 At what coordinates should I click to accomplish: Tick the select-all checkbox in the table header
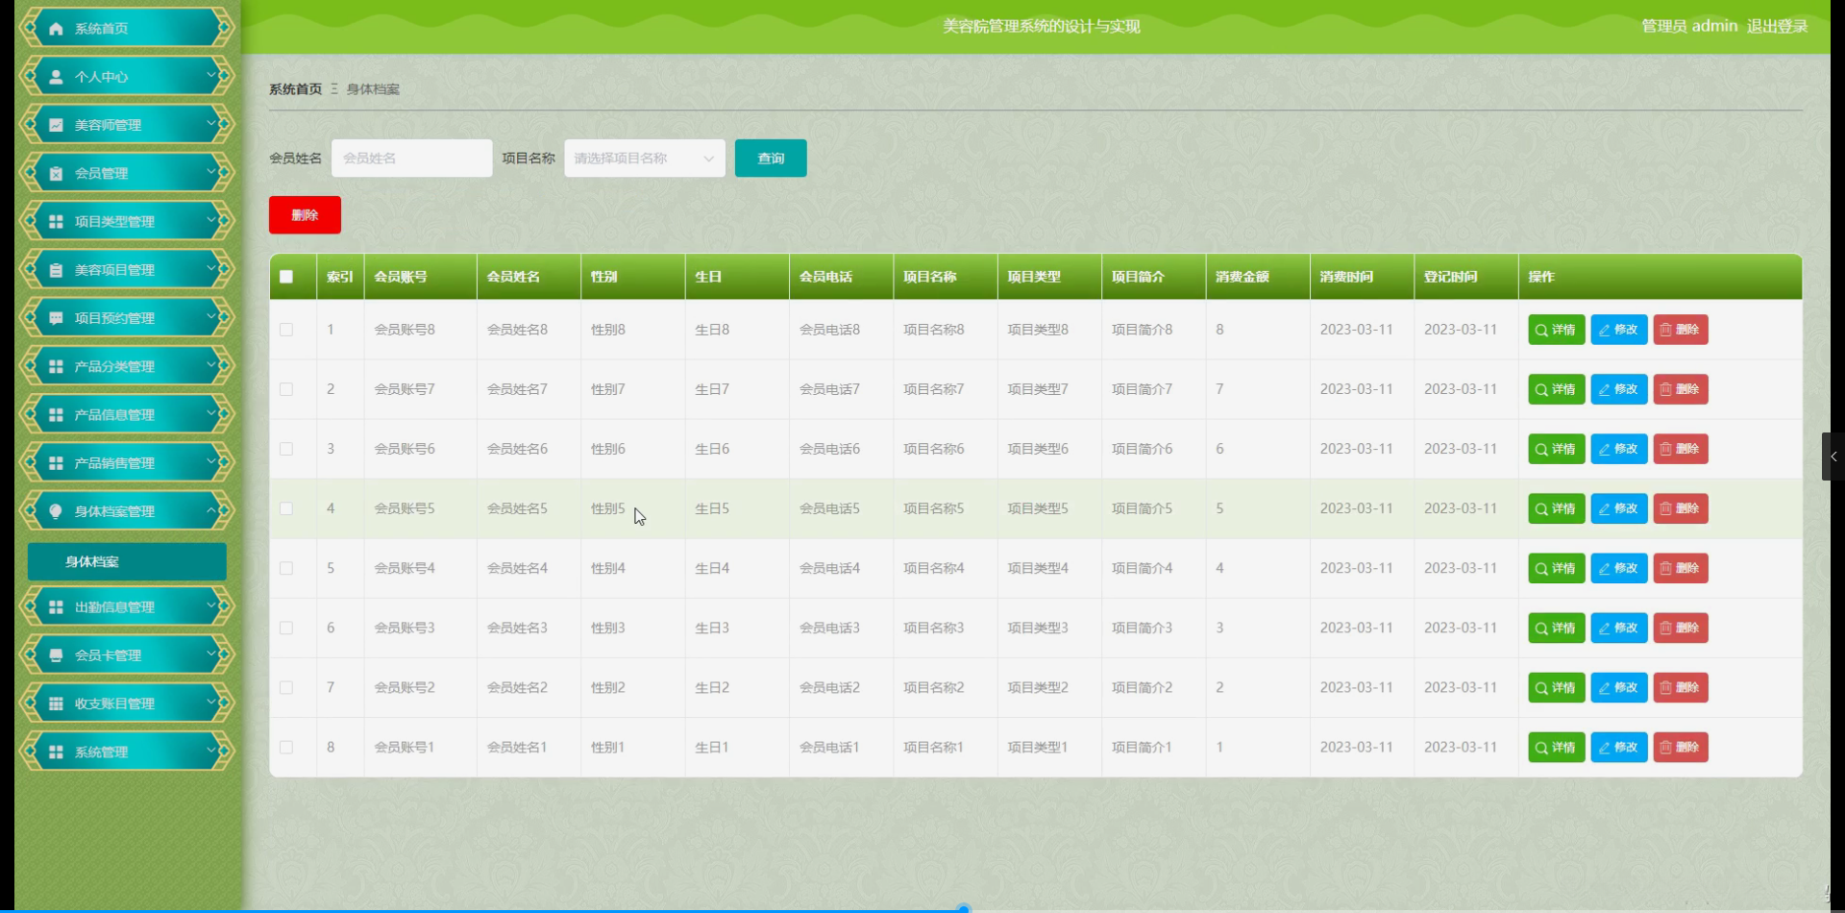click(x=286, y=277)
